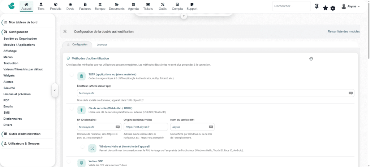Open the Alertes settings link
Image resolution: width=370 pixels, height=167 pixels.
[x=8, y=82]
